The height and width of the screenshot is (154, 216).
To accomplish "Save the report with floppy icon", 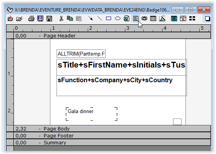I will tap(49, 19).
